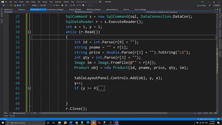This screenshot has width=222, height=125.
Task: Open the Error List panel tab
Action: (12, 116)
